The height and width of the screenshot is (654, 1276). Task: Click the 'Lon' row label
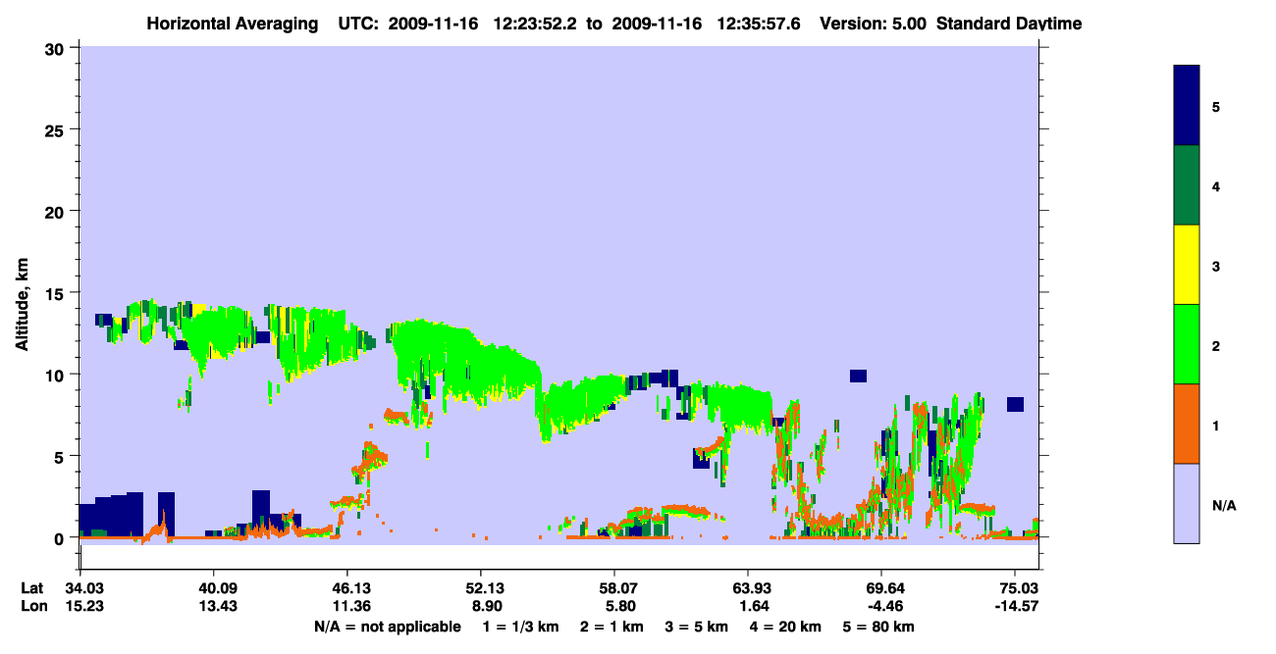pos(33,606)
